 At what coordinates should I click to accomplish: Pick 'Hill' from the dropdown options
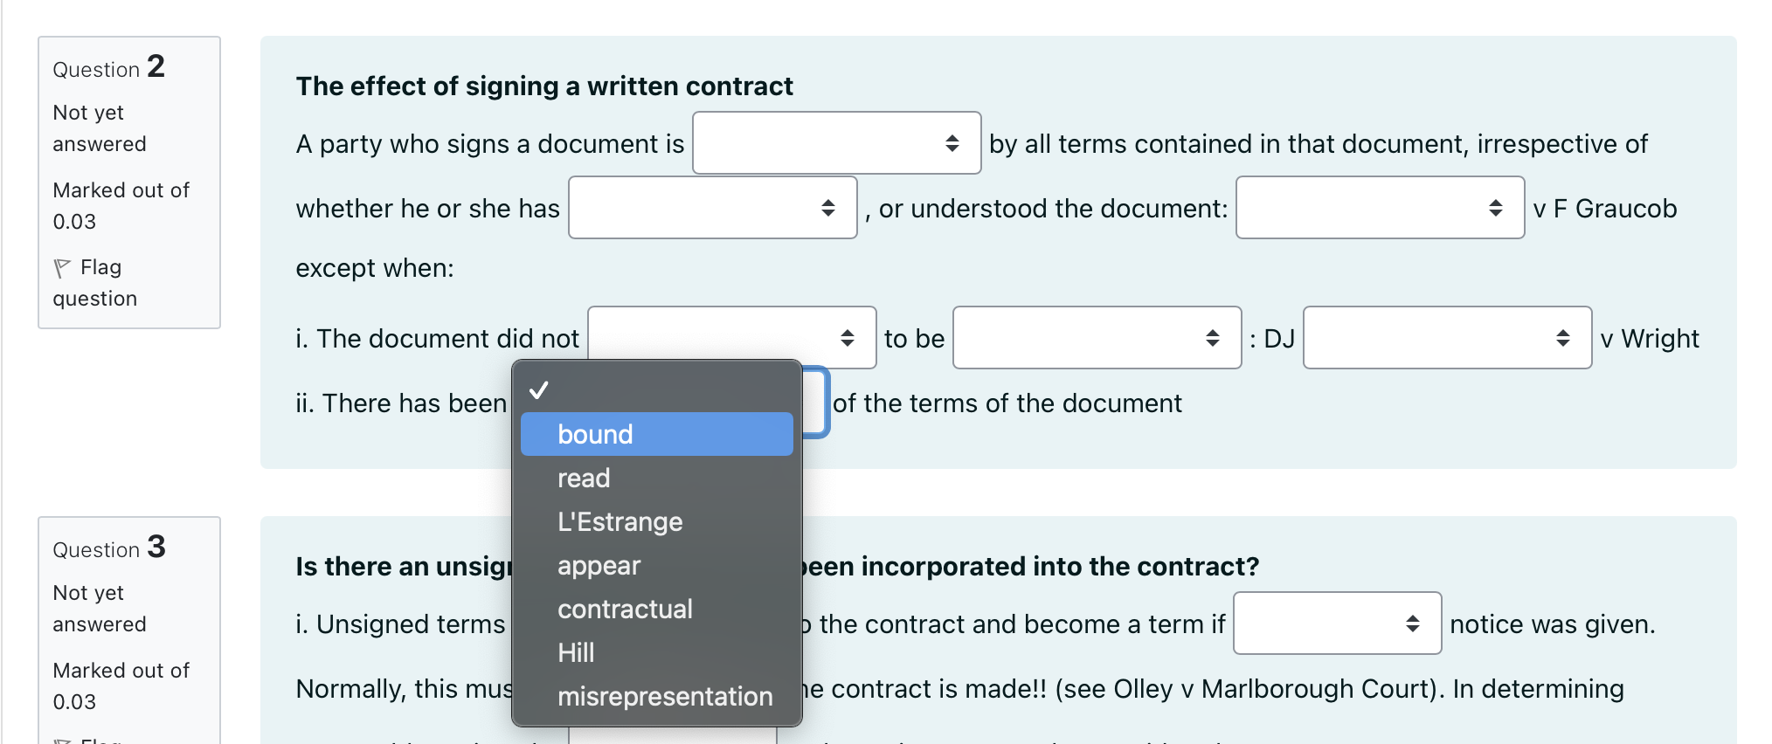click(656, 652)
